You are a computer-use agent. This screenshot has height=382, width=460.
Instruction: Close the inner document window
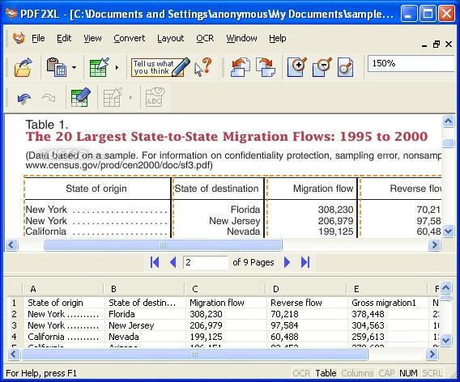pos(449,45)
